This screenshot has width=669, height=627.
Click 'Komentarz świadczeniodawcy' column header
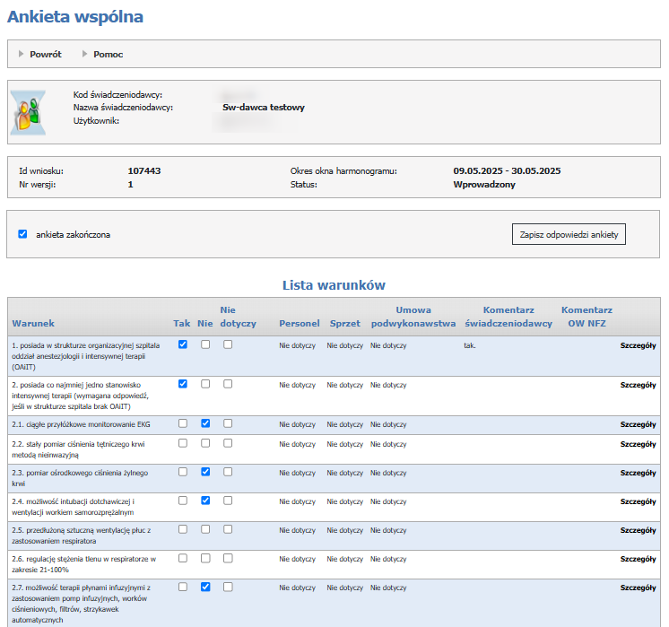tap(508, 317)
